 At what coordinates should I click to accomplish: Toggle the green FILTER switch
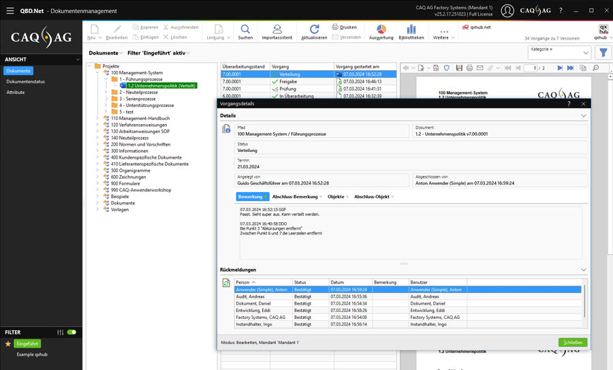[x=72, y=333]
